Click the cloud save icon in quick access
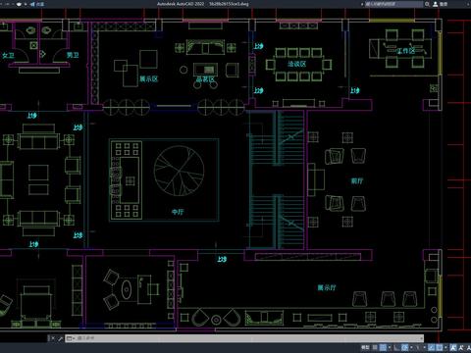This screenshot has width=471, height=353. pyautogui.click(x=19, y=4)
